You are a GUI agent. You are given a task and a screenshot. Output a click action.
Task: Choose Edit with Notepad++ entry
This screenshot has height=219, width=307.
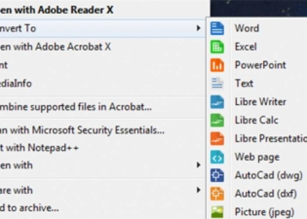tap(39, 148)
